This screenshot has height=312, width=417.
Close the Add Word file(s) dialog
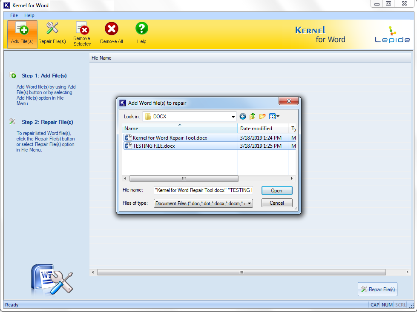[288, 101]
